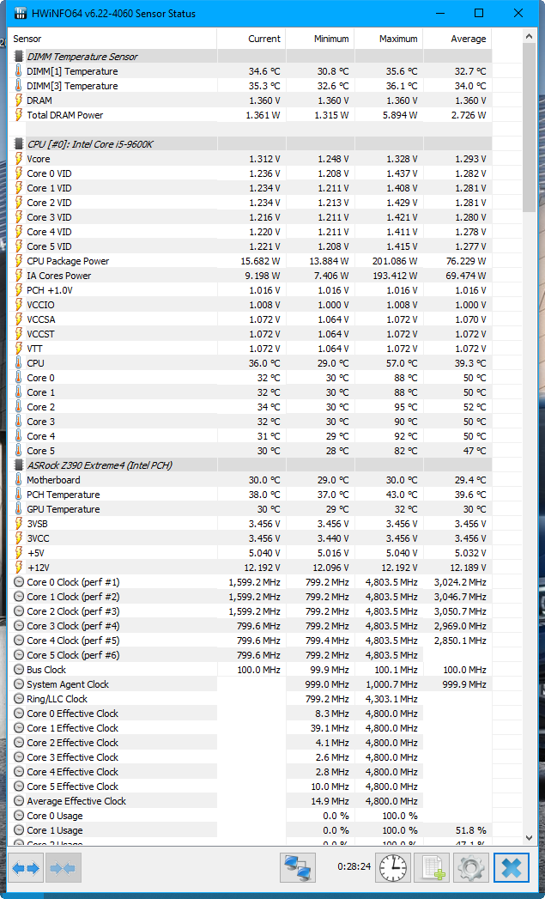
Task: Click the Minimum column header
Action: tap(320, 39)
